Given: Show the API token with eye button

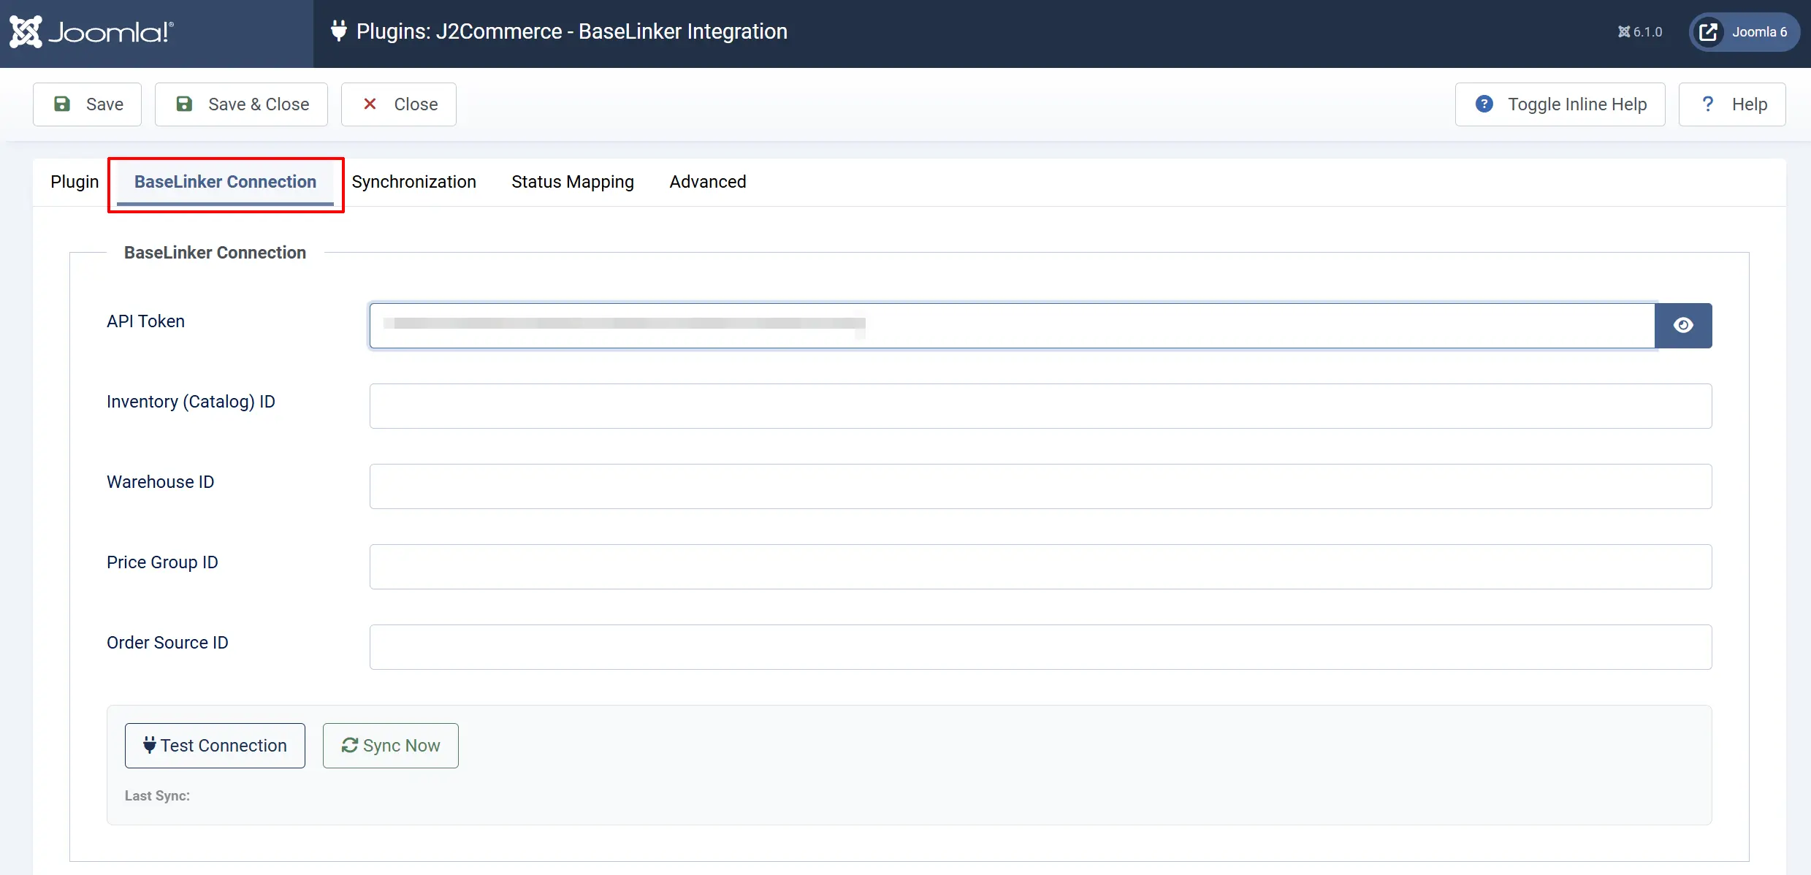Looking at the screenshot, I should [1683, 326].
